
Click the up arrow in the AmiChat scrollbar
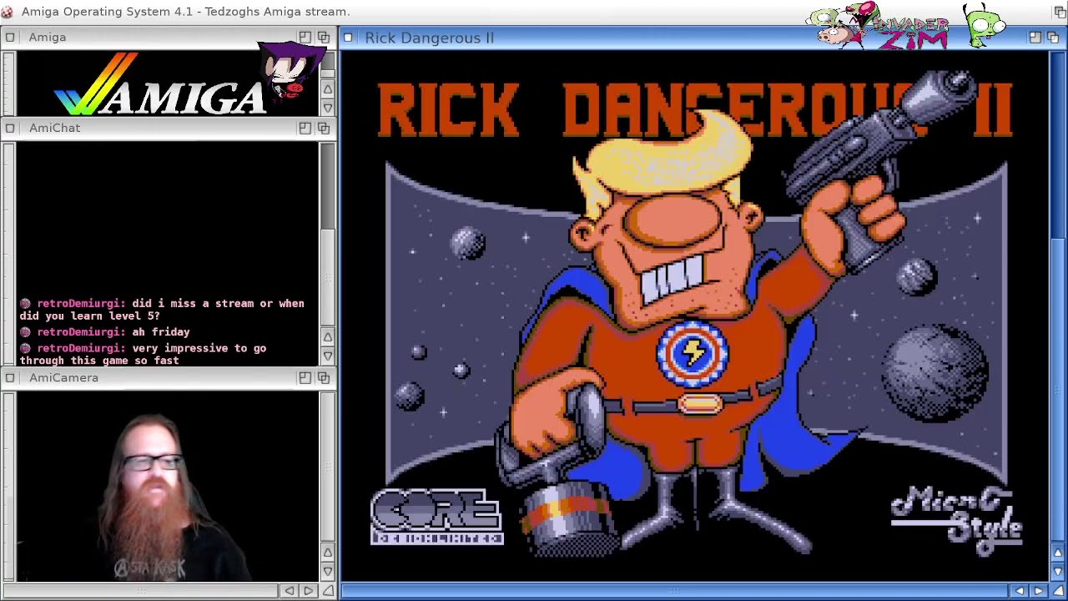pyautogui.click(x=328, y=337)
